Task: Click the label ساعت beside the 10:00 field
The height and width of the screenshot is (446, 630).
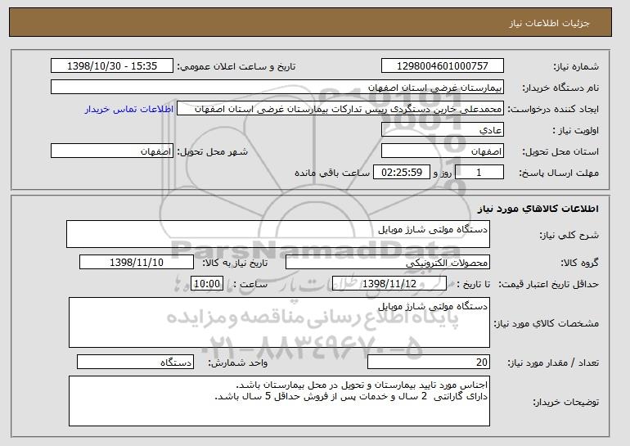Action: (250, 284)
